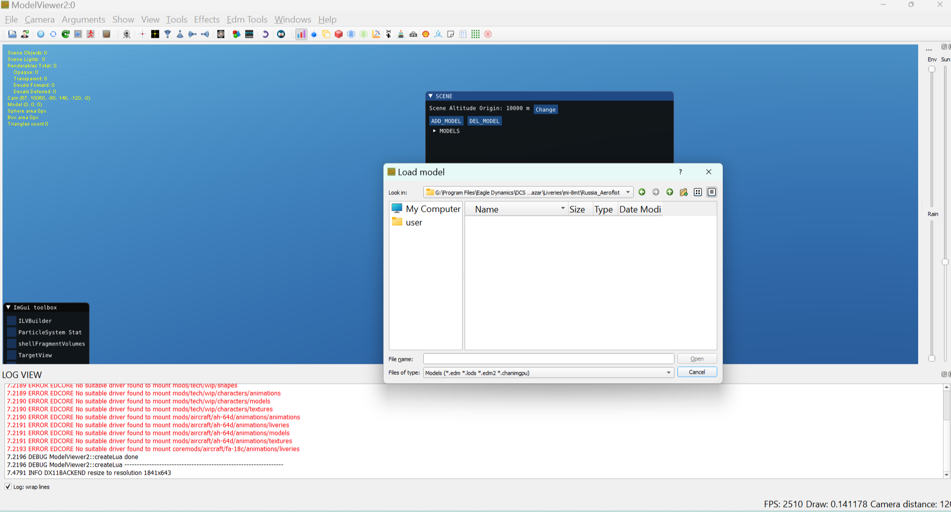Create new folder in Load model dialog
The image size is (951, 512).
[684, 192]
